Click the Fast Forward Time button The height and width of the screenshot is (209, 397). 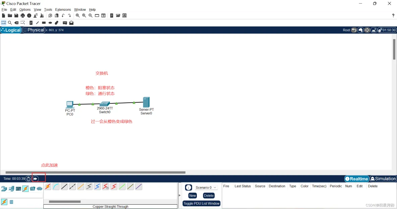coord(36,179)
